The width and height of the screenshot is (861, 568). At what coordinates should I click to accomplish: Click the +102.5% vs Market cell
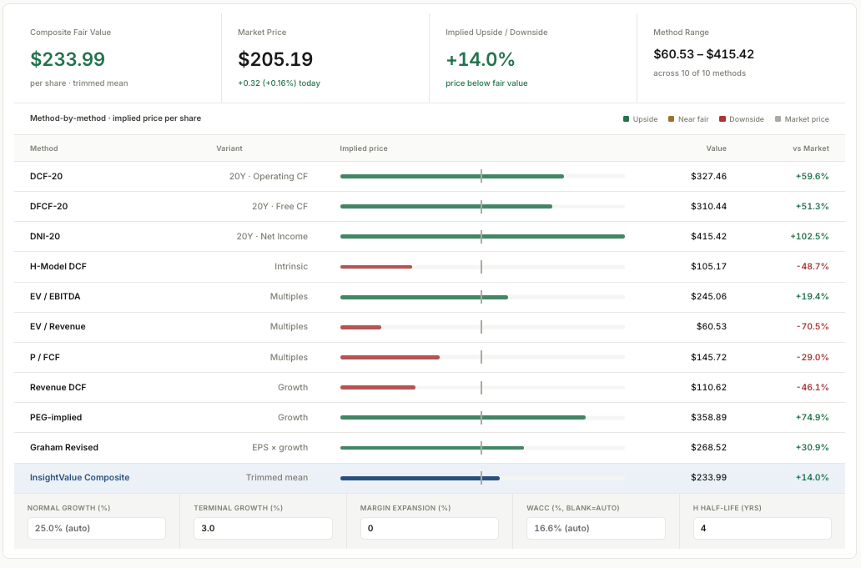click(x=809, y=237)
